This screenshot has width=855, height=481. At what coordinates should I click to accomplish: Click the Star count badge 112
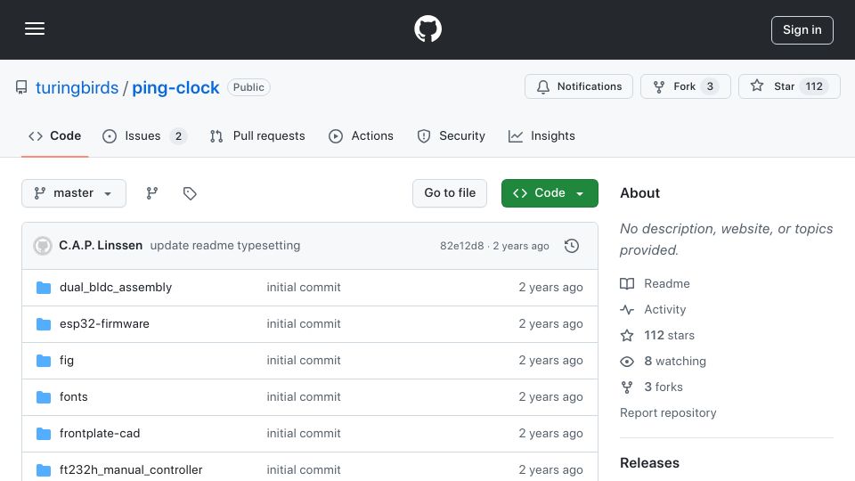click(814, 86)
